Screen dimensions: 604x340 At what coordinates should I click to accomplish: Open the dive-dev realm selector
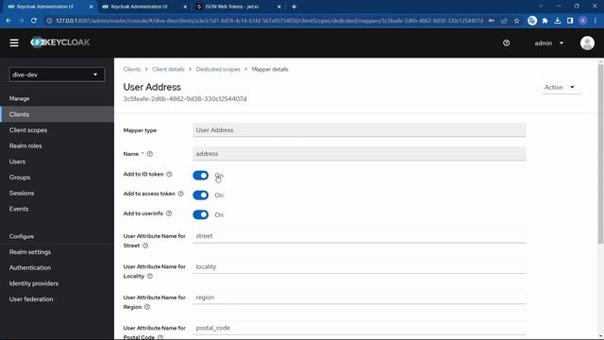[x=57, y=75]
